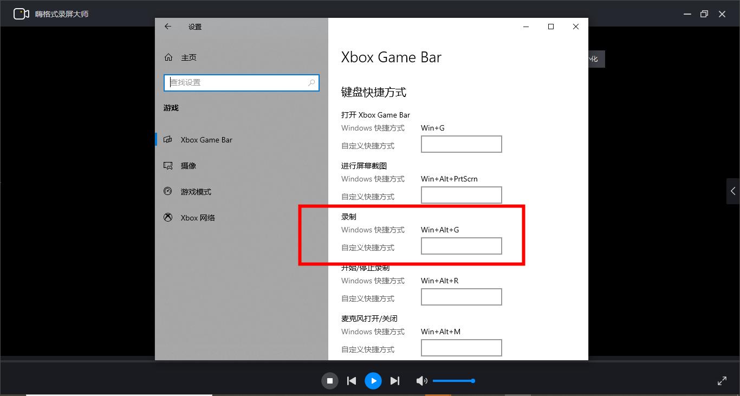Image resolution: width=740 pixels, height=396 pixels.
Task: Select the 主页 home icon in Settings sidebar
Action: tap(168, 57)
